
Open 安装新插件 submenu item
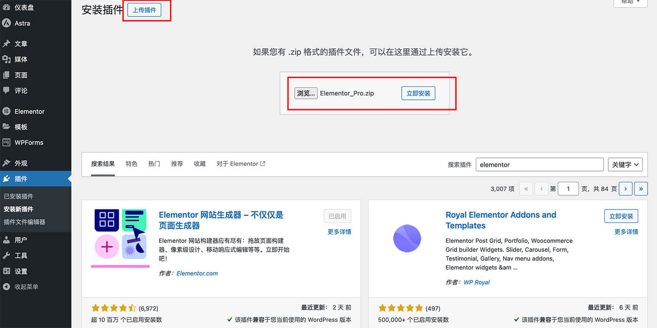[x=19, y=209]
